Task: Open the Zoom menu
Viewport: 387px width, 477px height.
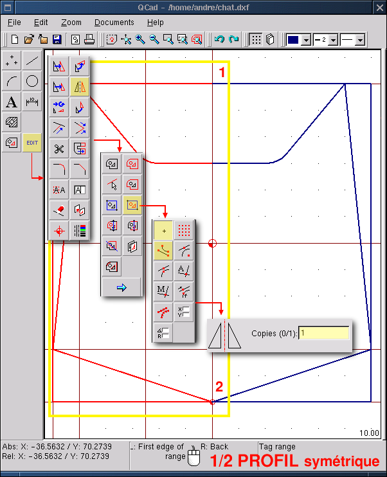Action: (x=71, y=22)
